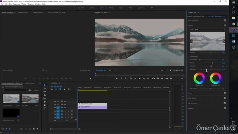Open Timeline display settings wrench
This screenshot has width=238, height=134.
coord(68,89)
